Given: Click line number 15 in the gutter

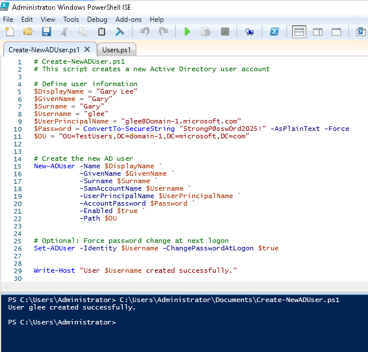Looking at the screenshot, I should tap(17, 167).
